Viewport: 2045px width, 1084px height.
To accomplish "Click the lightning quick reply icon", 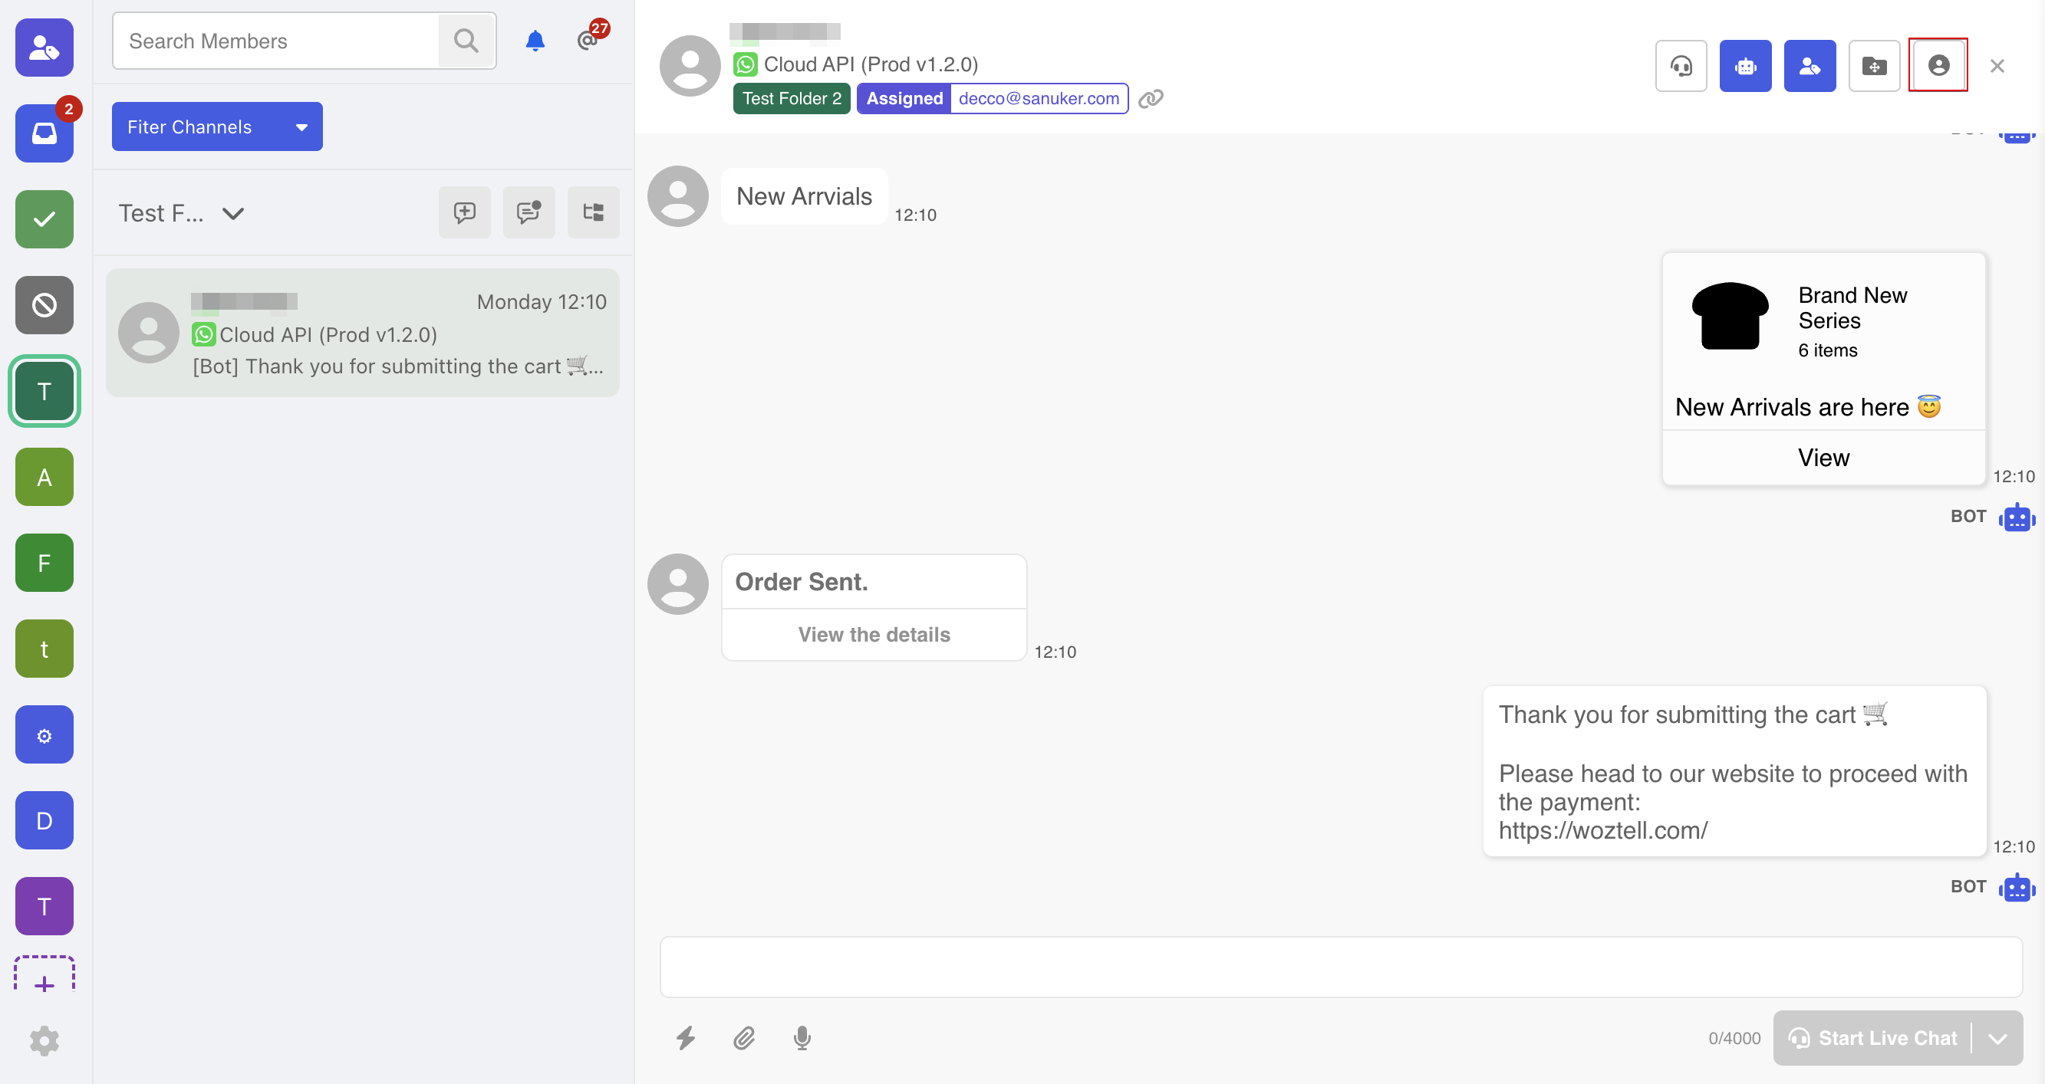I will [x=686, y=1037].
